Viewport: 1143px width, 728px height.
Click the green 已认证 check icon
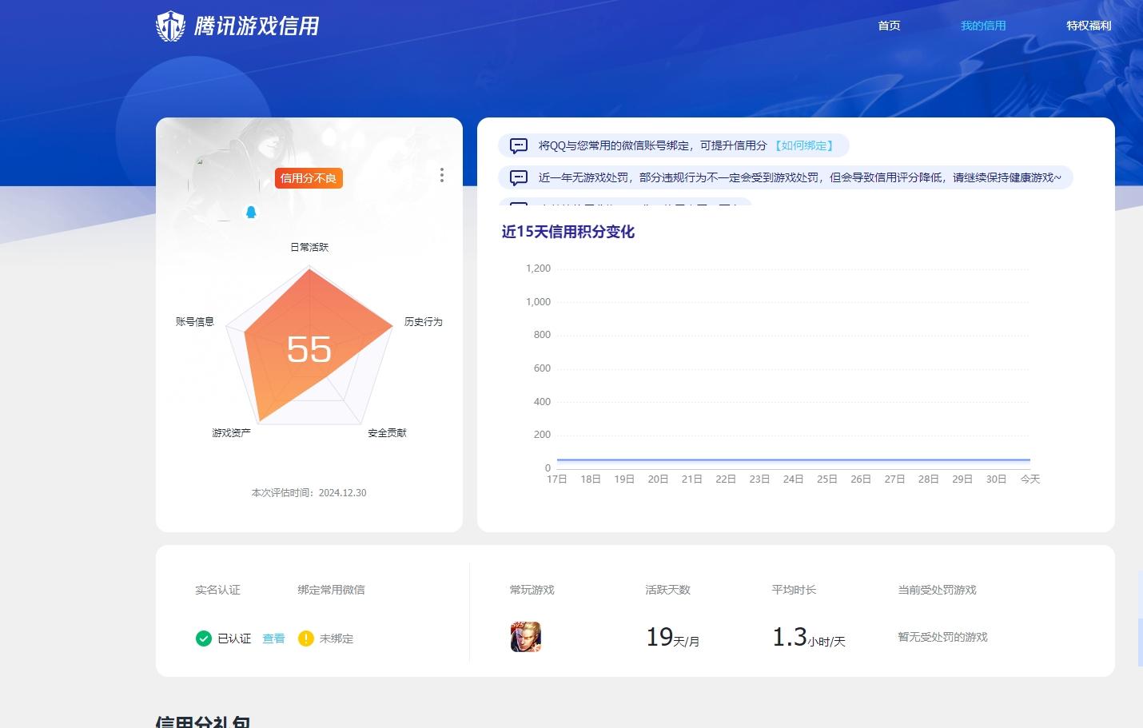tap(203, 638)
